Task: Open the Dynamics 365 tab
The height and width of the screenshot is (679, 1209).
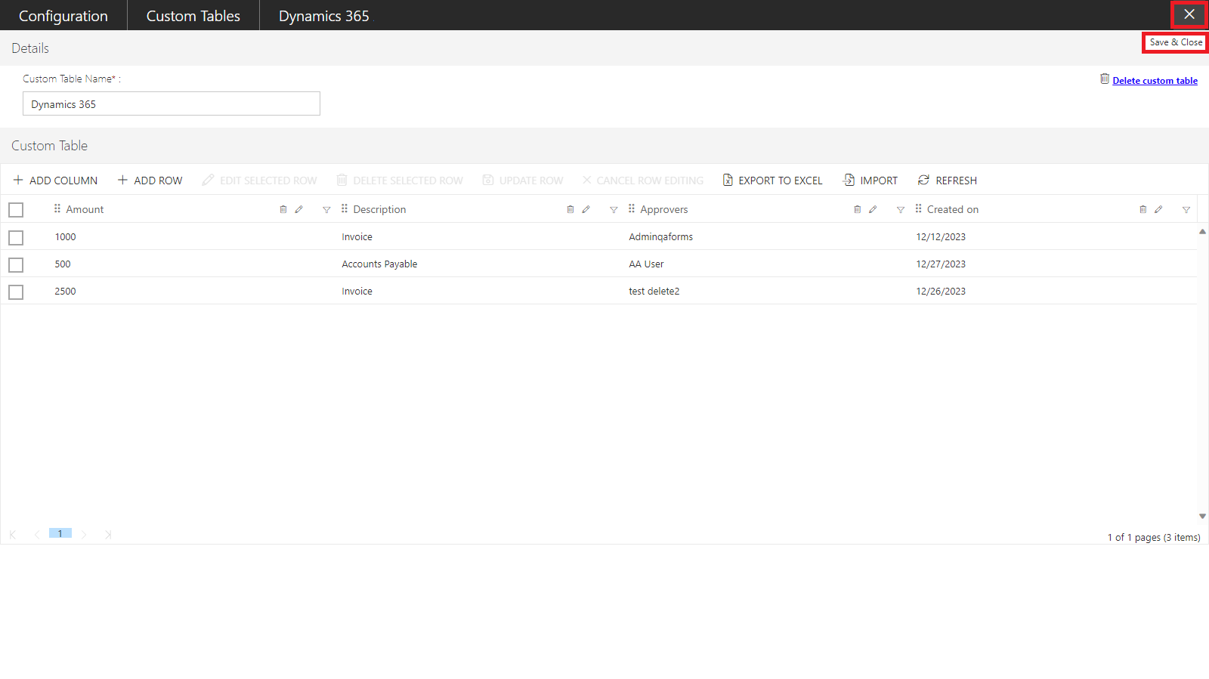Action: click(x=324, y=16)
